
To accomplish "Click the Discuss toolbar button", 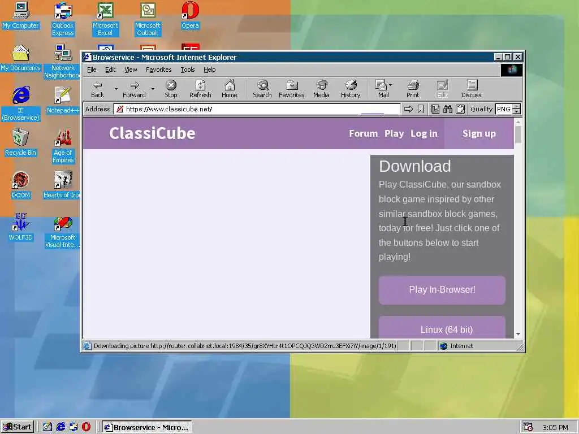I will point(471,89).
